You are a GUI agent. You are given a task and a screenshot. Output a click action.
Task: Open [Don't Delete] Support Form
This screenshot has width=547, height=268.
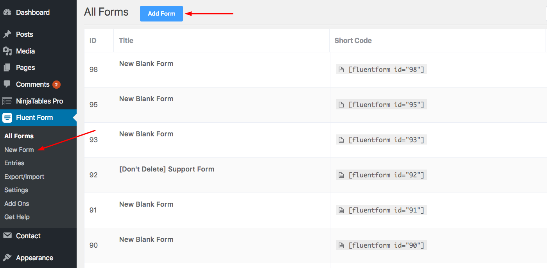[167, 169]
